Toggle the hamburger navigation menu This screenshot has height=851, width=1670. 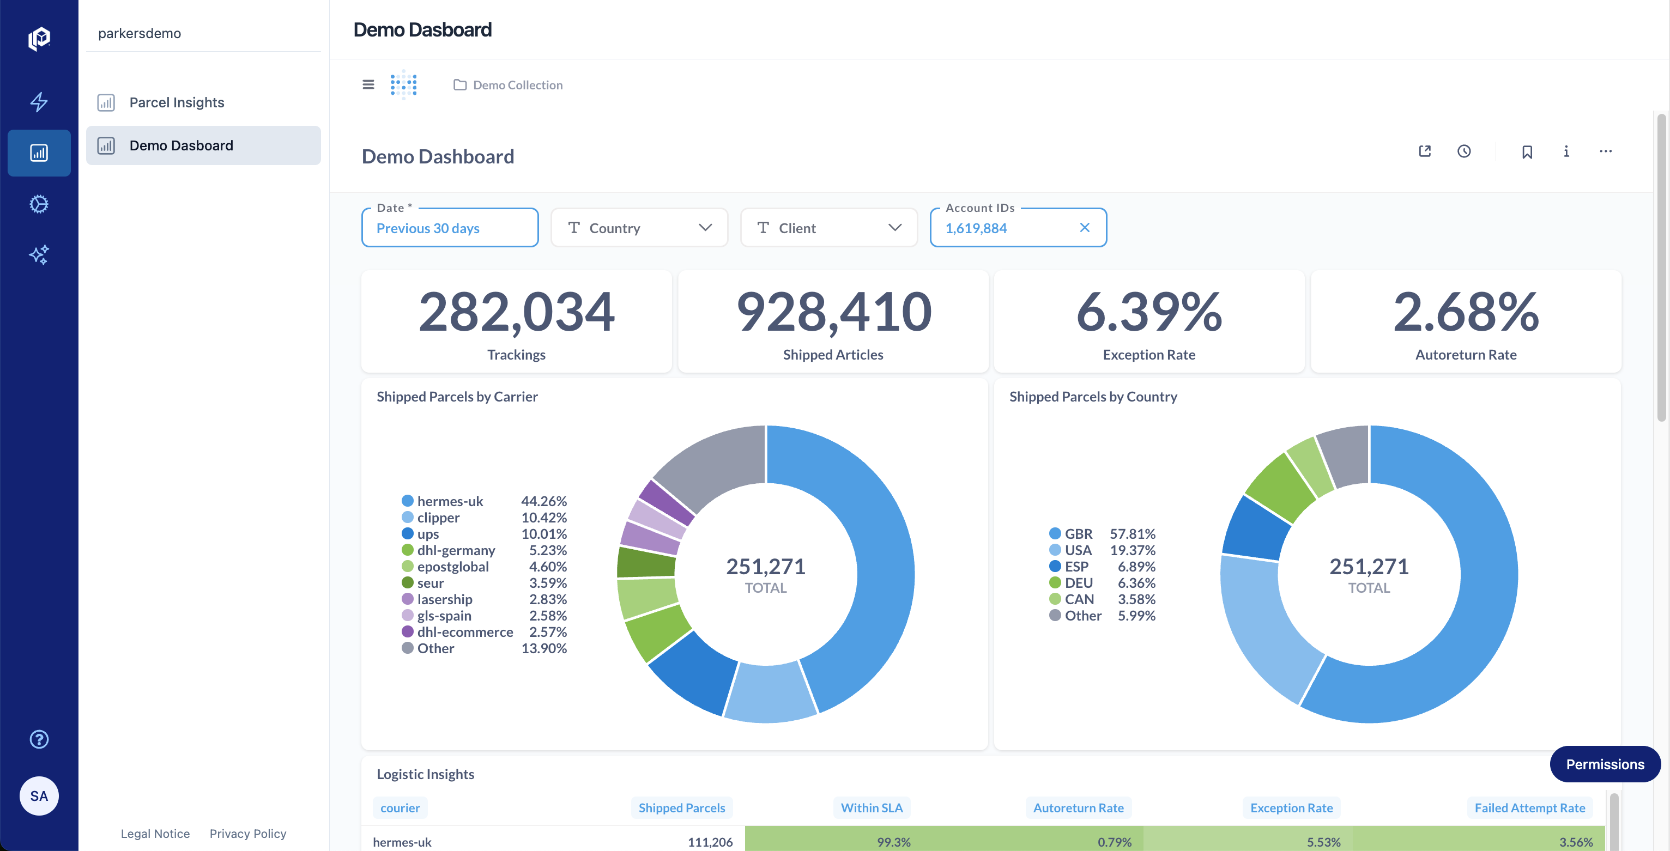click(367, 84)
